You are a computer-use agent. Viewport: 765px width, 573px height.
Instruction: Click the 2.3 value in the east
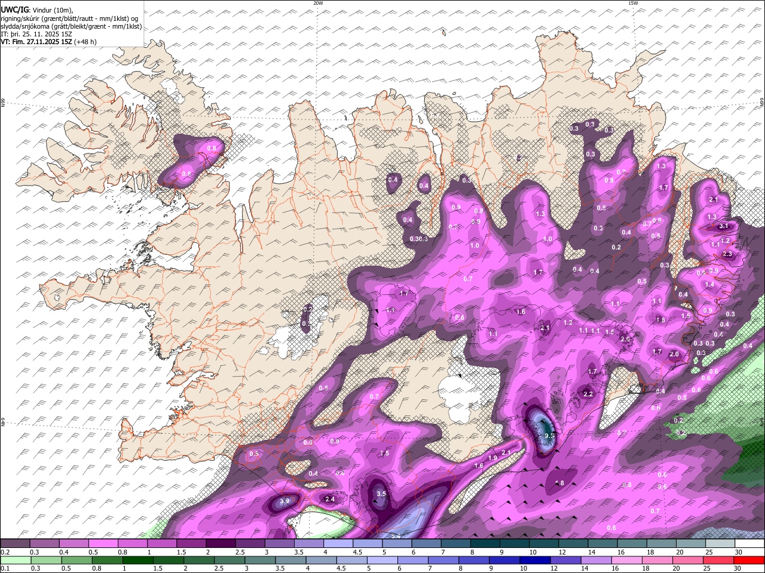pyautogui.click(x=727, y=254)
